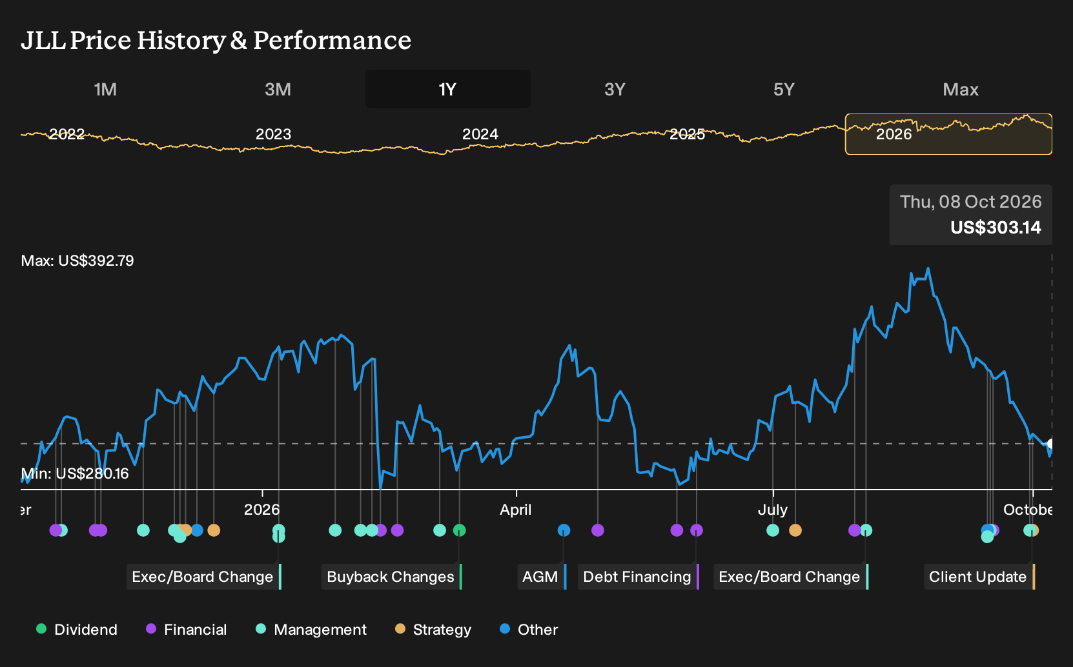Open the Exec/Board Change label below July

click(x=791, y=577)
